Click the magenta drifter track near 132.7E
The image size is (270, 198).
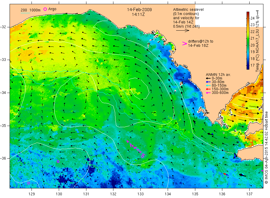[135, 148]
